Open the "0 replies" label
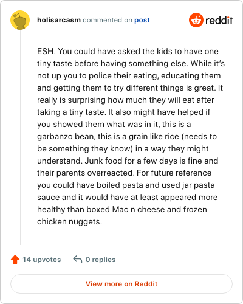Viewport: 243px width, 304px height. [100, 260]
